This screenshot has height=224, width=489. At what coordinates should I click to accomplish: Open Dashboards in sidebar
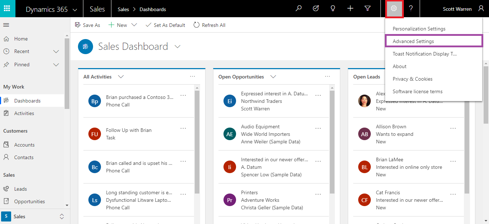coord(32,101)
